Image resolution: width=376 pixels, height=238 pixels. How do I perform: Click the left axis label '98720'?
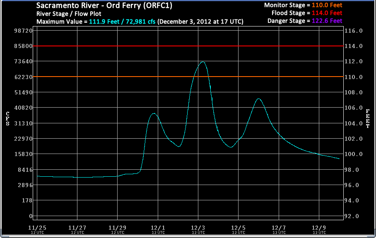pyautogui.click(x=23, y=31)
